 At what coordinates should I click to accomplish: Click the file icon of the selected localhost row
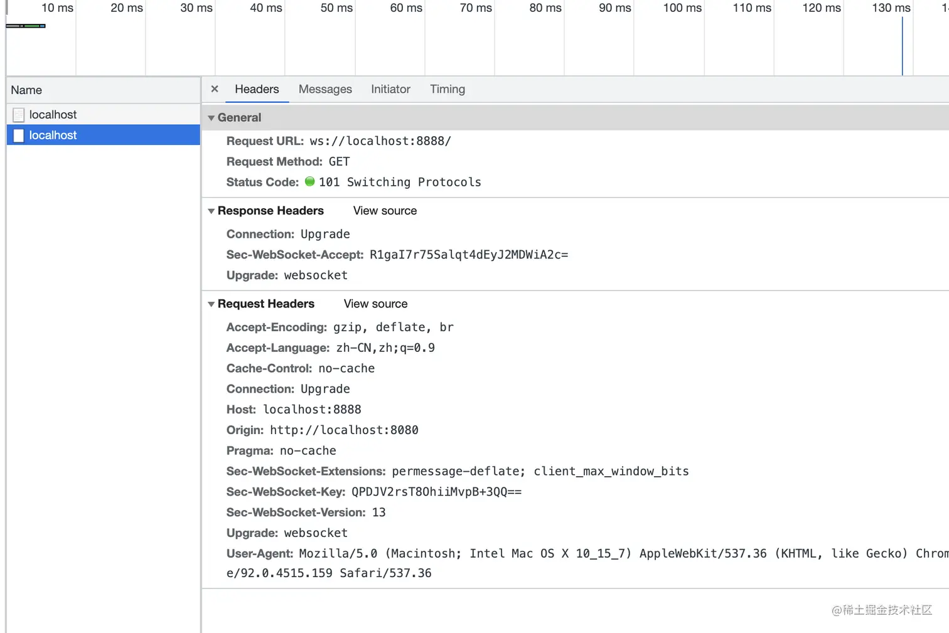click(x=19, y=136)
